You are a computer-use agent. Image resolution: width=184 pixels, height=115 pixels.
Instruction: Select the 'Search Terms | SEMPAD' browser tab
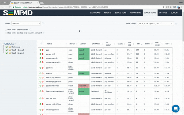tap(25, 3)
